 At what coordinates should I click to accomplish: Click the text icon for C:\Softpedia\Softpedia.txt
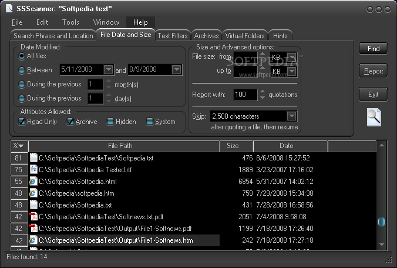click(33, 205)
